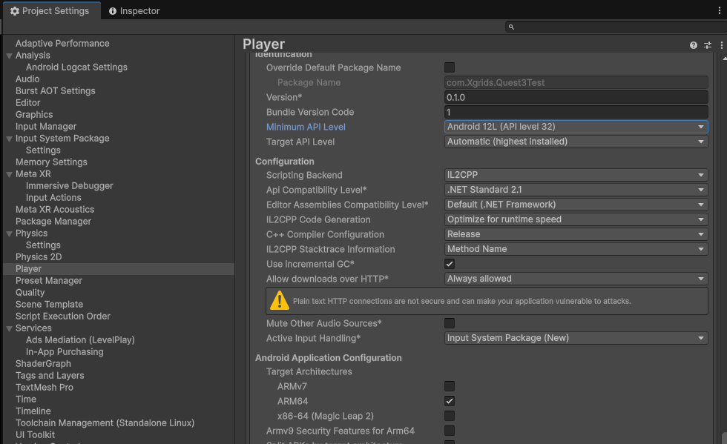Image resolution: width=727 pixels, height=444 pixels.
Task: Open Script Execution Order settings
Action: click(63, 316)
